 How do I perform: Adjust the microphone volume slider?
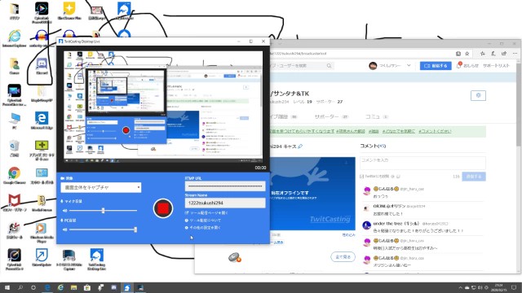click(x=104, y=210)
